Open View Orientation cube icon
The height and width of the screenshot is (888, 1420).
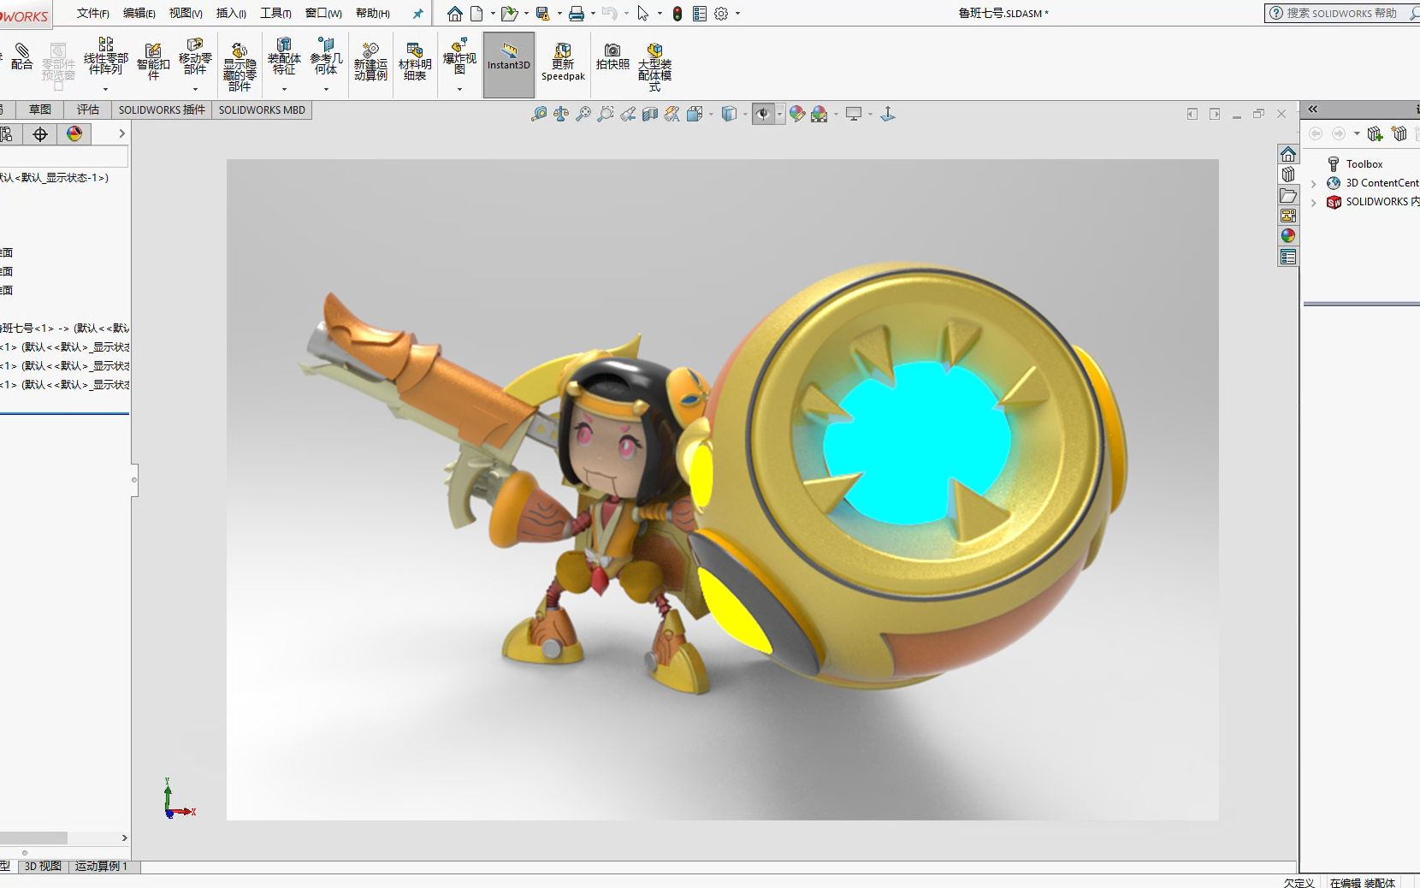(x=695, y=114)
